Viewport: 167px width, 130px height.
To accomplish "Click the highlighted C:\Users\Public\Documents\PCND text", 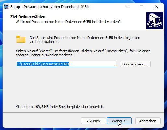I will click(43, 64).
